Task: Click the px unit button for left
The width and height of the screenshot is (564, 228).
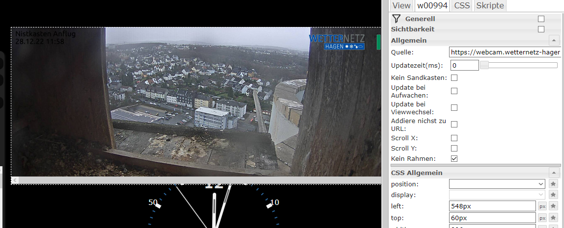Action: 542,206
